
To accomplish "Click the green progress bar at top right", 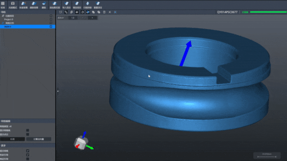I will [x=268, y=12].
